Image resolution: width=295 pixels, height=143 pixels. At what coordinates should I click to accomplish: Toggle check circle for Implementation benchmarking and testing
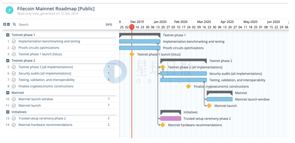(14, 41)
